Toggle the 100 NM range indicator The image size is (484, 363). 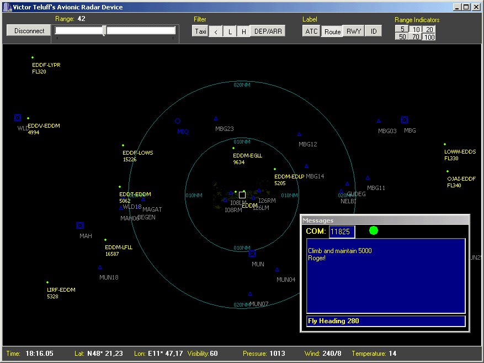pos(429,37)
